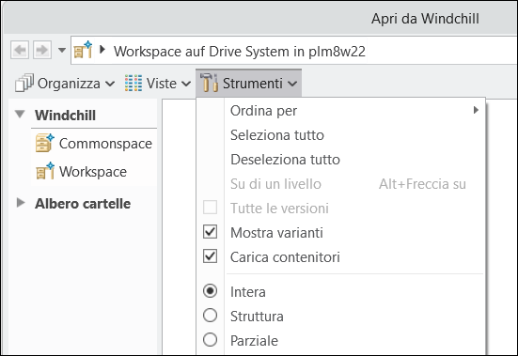The image size is (518, 356).
Task: Open Workspace in sidebar
Action: [x=94, y=172]
